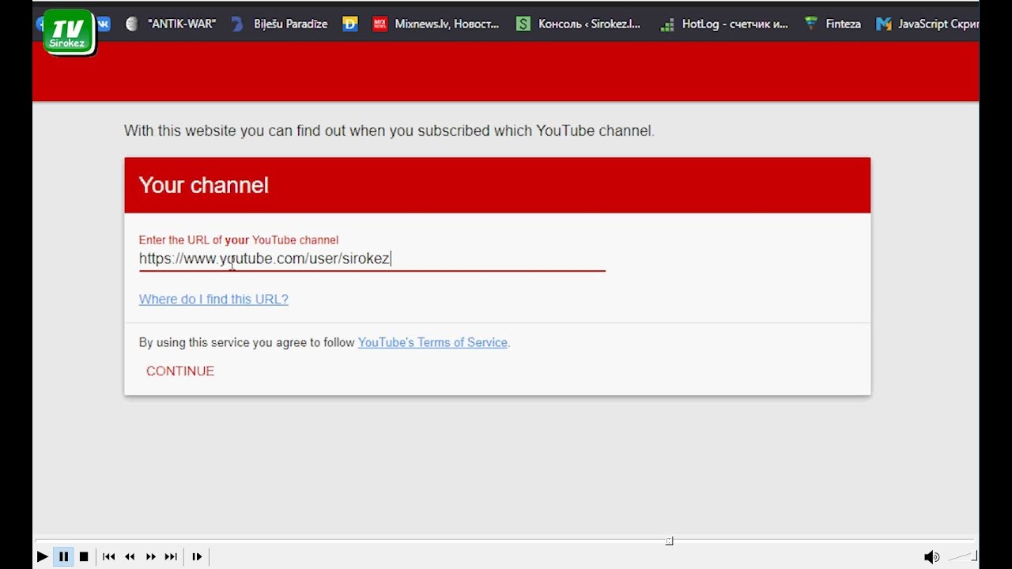Screen dimensions: 1012x569
Task: Click the JavaScript bookmark M favicon
Action: pos(884,24)
